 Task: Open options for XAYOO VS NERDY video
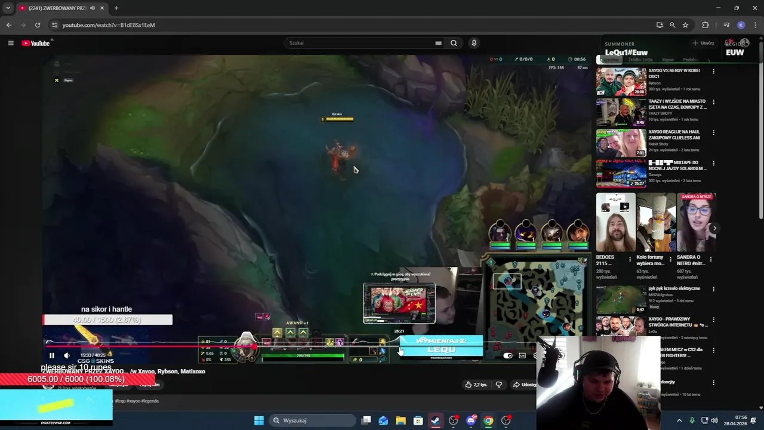713,71
